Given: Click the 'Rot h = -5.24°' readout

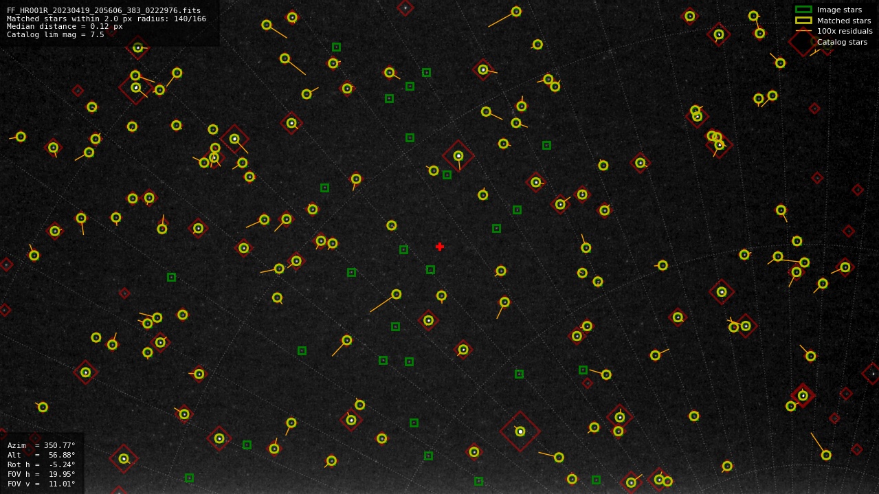Looking at the screenshot, I should (x=41, y=464).
